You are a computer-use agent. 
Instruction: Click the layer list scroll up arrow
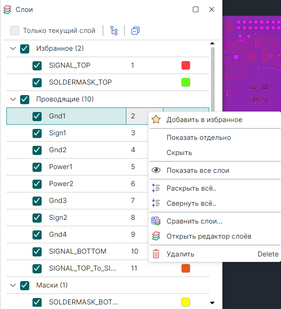click(x=212, y=43)
